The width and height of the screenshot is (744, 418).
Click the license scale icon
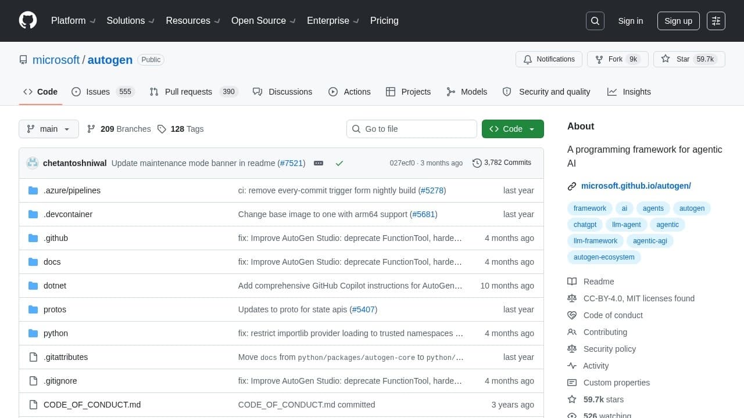572,298
